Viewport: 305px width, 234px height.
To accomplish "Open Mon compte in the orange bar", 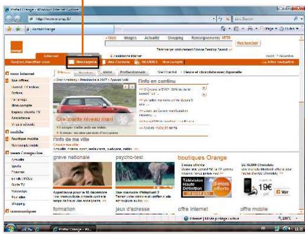I will (172, 62).
